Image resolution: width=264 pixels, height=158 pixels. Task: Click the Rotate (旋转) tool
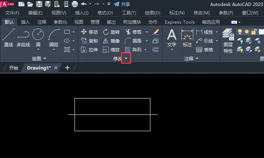(111, 32)
